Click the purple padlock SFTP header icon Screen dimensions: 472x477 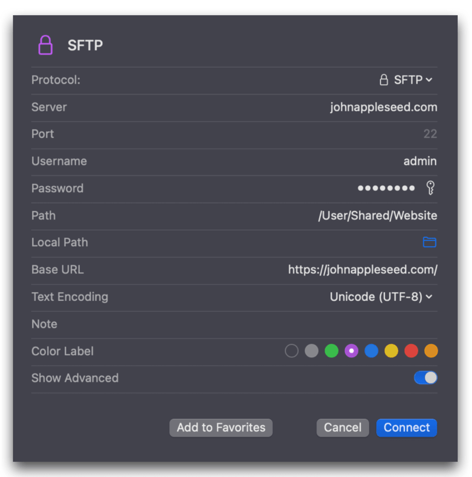coord(46,45)
